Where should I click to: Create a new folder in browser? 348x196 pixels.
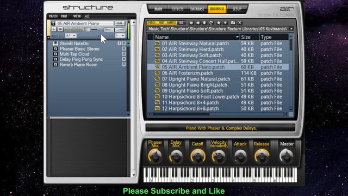233,23
